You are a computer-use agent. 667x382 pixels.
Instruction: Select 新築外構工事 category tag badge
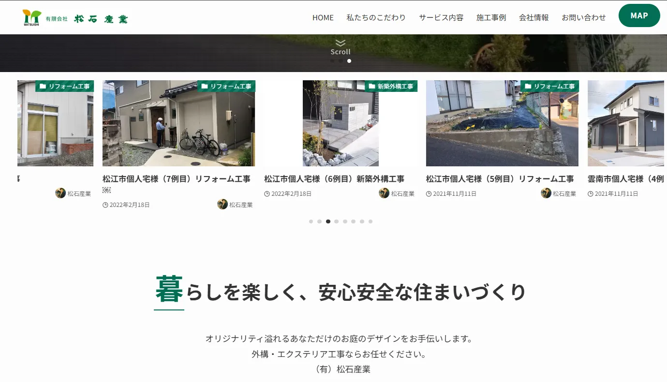(391, 86)
